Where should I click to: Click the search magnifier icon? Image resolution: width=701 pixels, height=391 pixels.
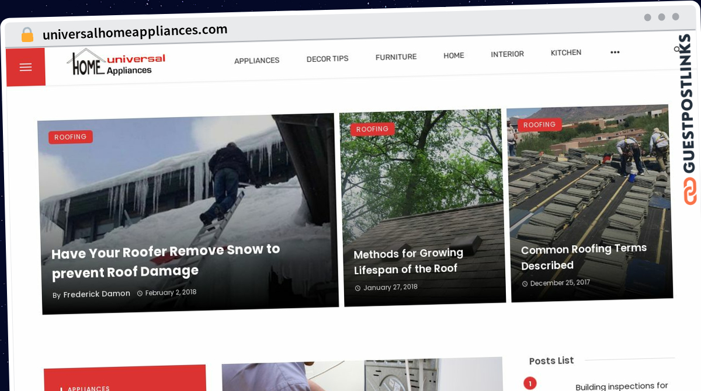click(677, 49)
